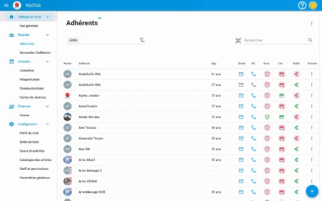Open the membership fee card icon for Alex Teixeira

(x=282, y=128)
